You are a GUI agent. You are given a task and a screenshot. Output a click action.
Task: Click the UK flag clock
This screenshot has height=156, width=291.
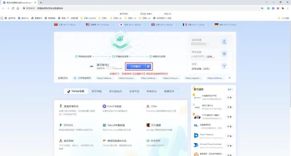pyautogui.click(x=162, y=25)
